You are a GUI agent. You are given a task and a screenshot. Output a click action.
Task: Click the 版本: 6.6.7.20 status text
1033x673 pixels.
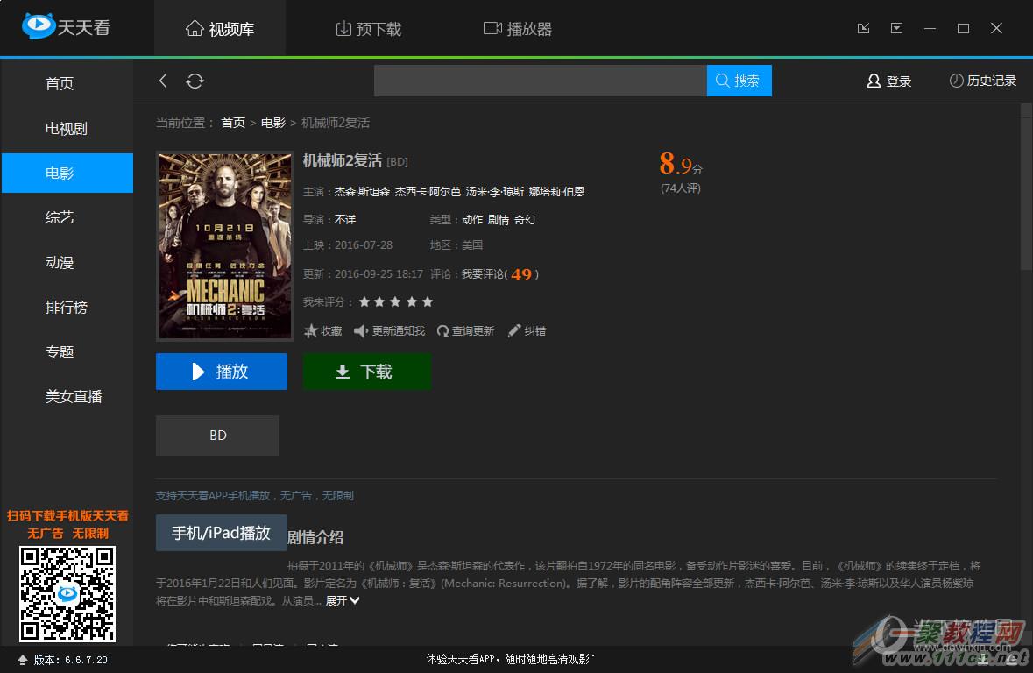pos(70,660)
